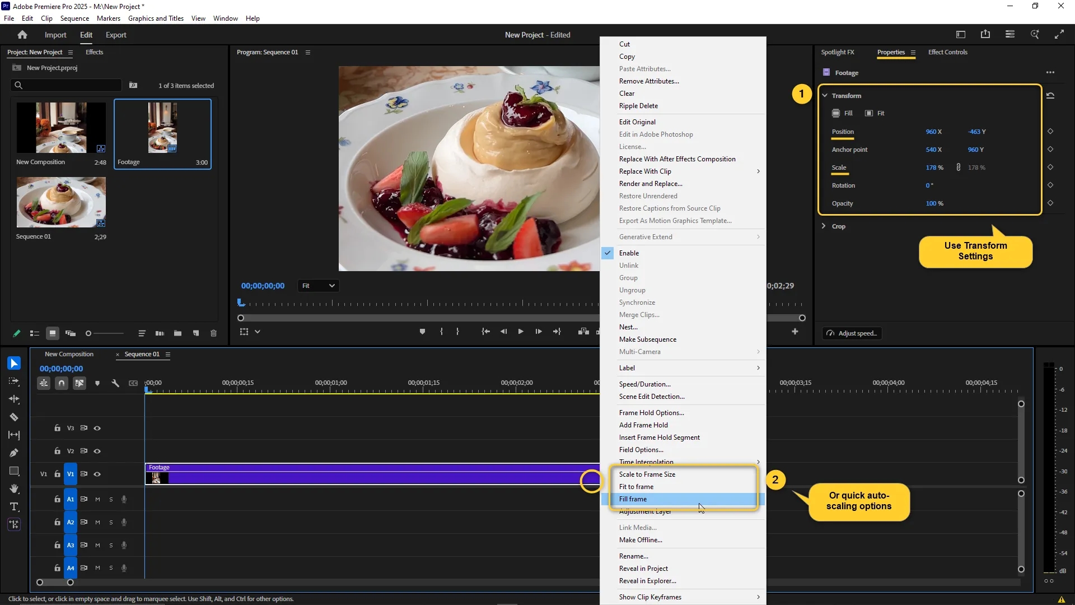Go to In point button

point(486,332)
